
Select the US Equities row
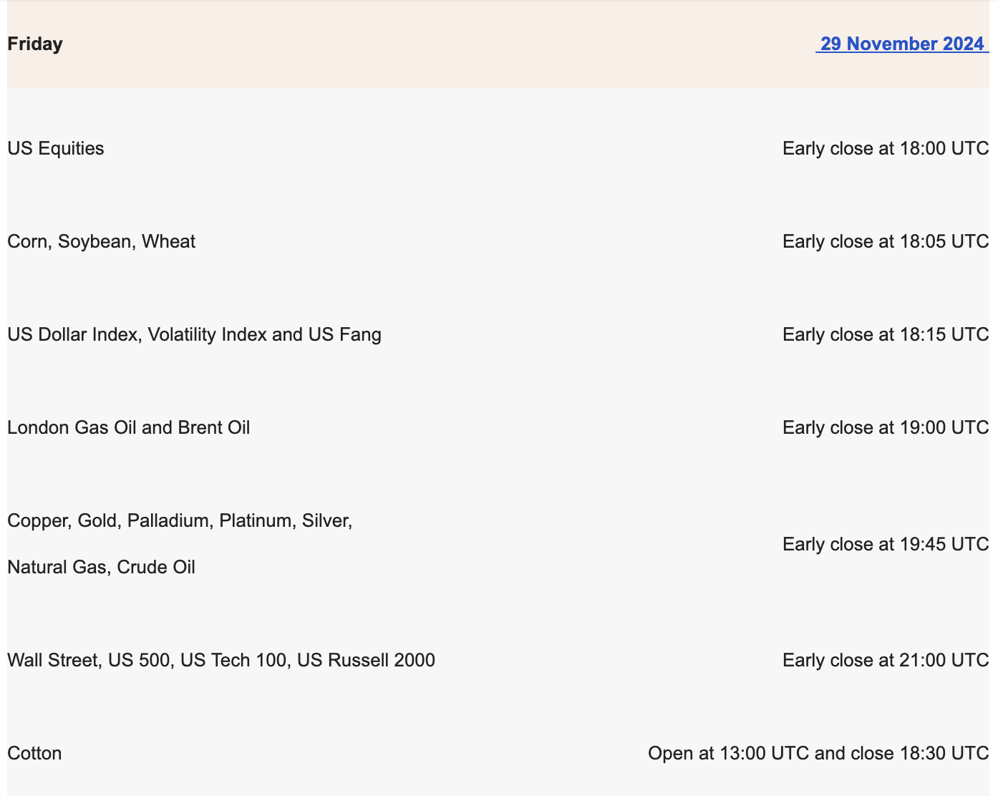click(55, 148)
